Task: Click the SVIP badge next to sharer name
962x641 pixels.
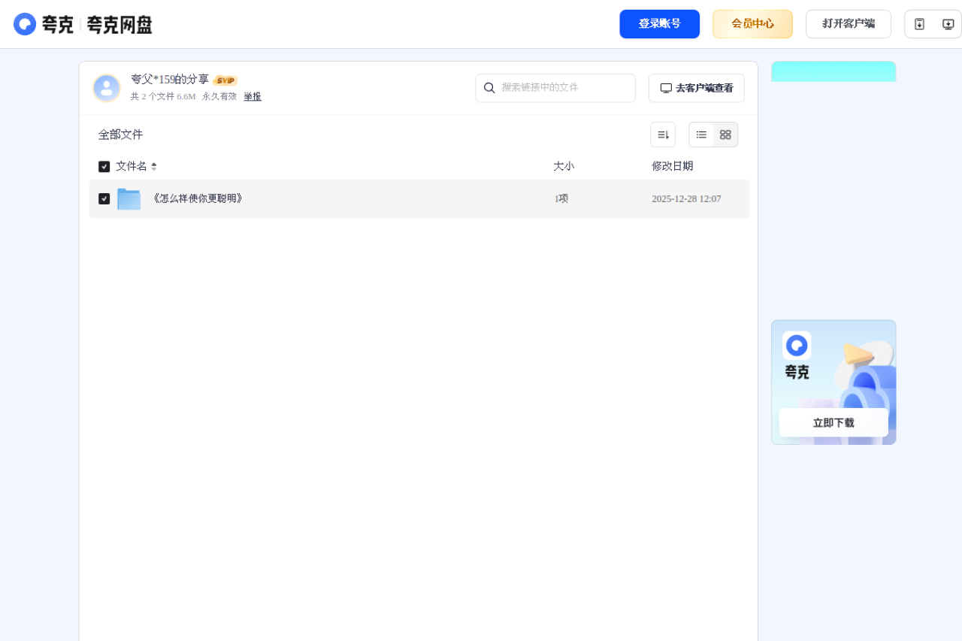Action: click(x=225, y=80)
